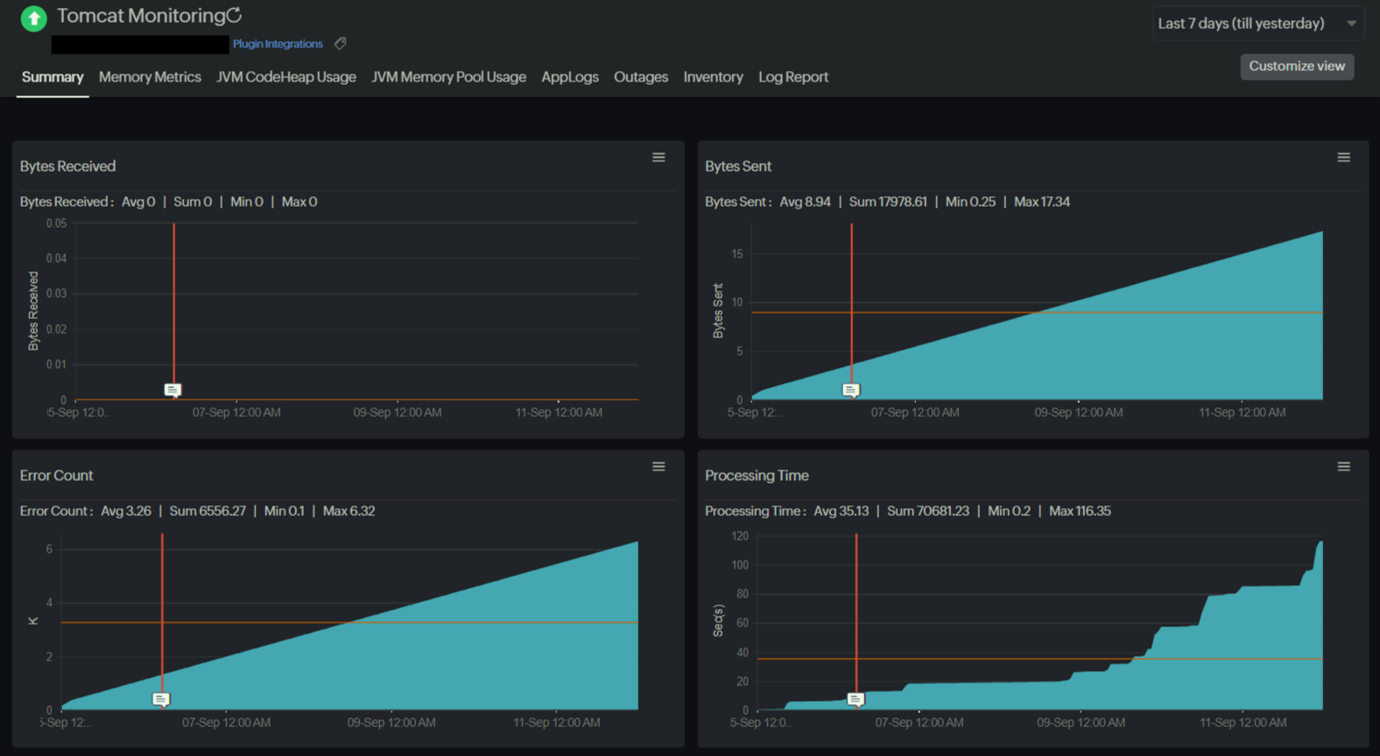The image size is (1380, 756).
Task: Open the Processing Time chart hamburger menu
Action: [x=1343, y=467]
